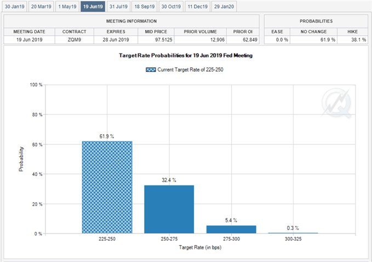Open the 18 Sep19 meeting tab
The height and width of the screenshot is (262, 372).
[145, 7]
